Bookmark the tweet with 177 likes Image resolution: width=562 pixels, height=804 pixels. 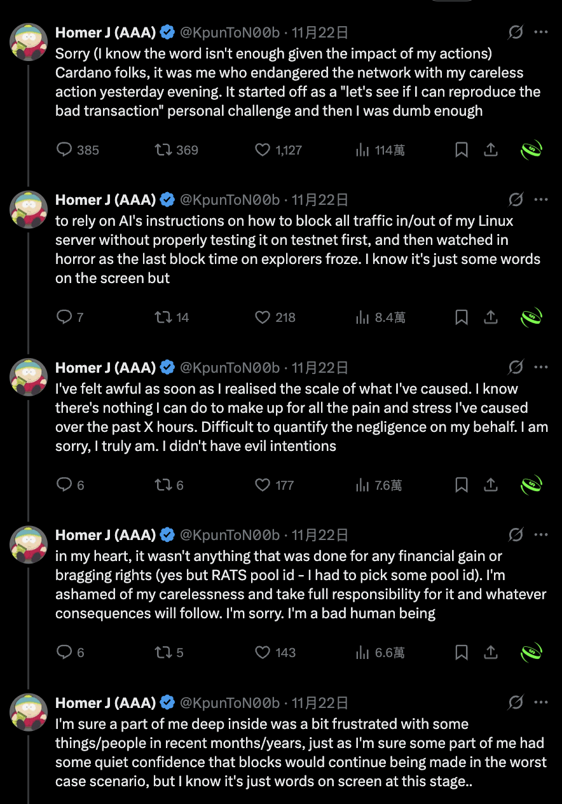tap(462, 485)
